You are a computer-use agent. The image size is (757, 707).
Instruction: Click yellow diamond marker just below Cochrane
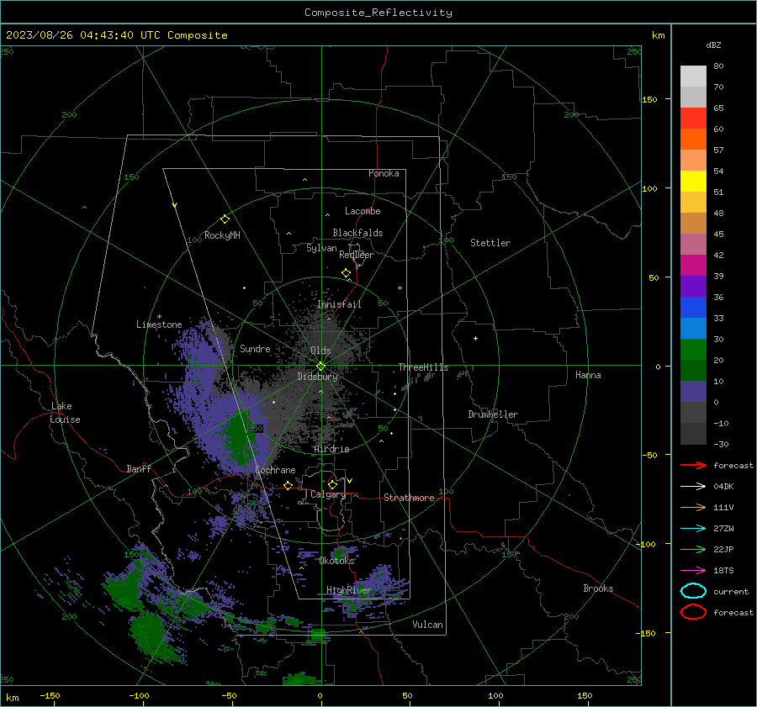tap(288, 485)
